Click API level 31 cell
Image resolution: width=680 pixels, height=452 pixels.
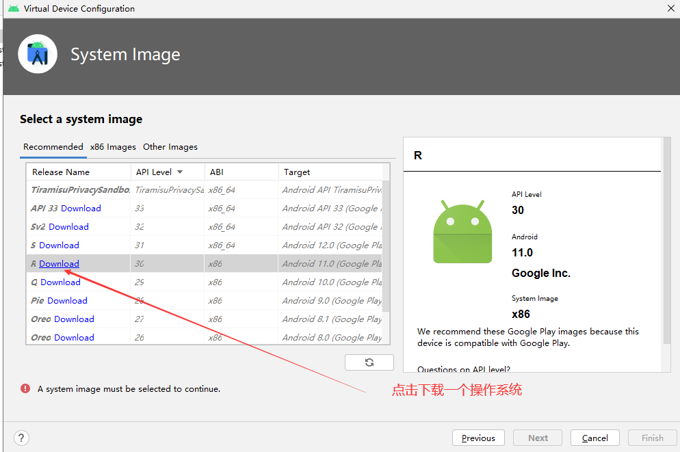click(168, 245)
